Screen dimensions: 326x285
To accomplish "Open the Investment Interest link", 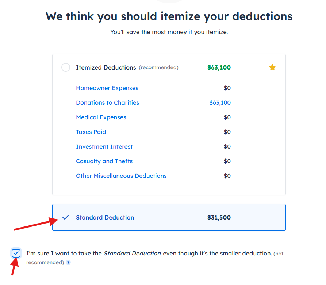I will [104, 147].
